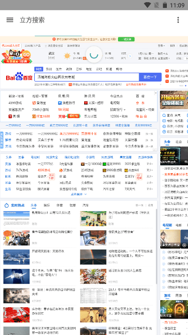Open the 登录 dropdown in top bar
The image size is (188, 335).
(x=161, y=46)
